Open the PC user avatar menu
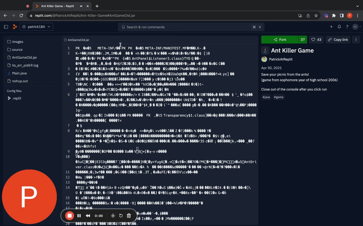363x226 pixels. (x=355, y=27)
